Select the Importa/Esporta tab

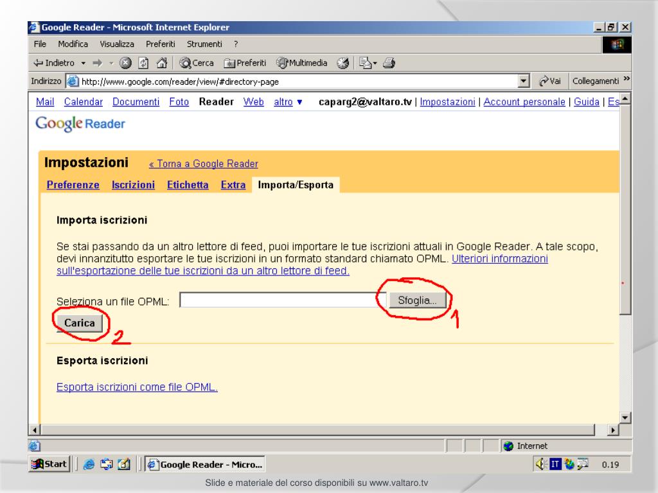[296, 185]
